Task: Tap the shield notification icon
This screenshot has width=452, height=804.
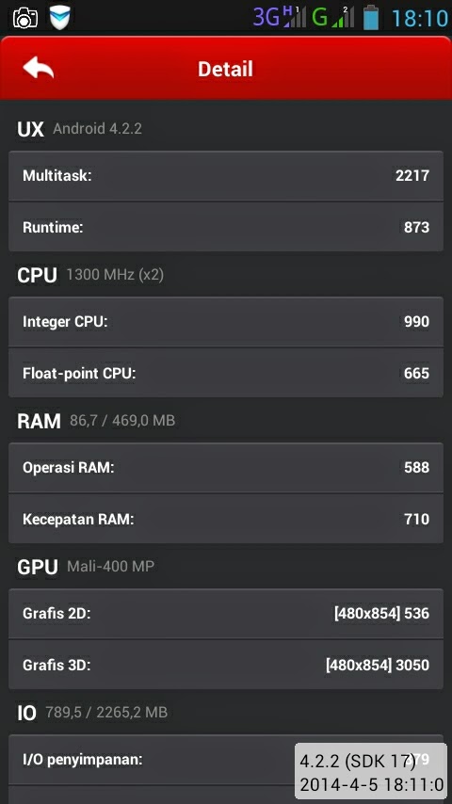Action: click(59, 18)
